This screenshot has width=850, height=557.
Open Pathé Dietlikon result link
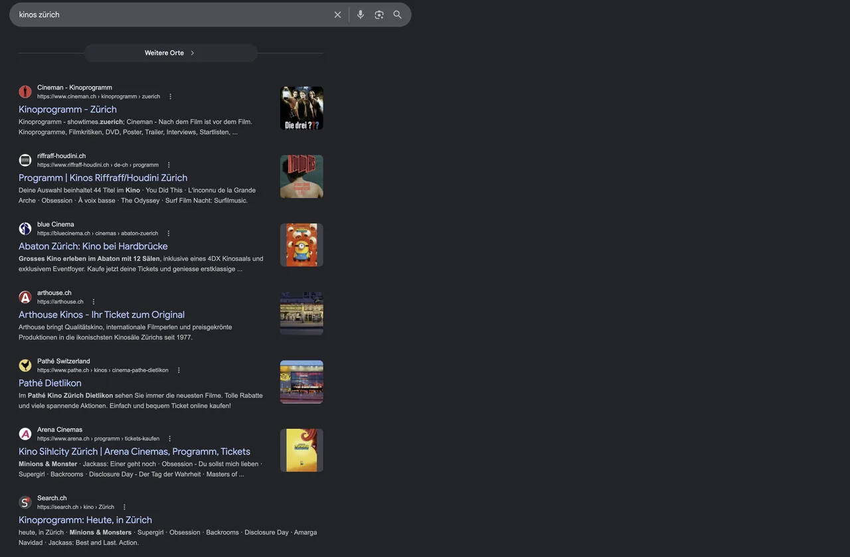point(50,383)
